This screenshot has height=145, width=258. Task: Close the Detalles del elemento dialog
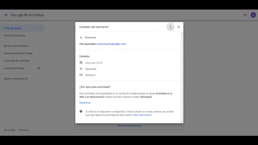tap(179, 27)
